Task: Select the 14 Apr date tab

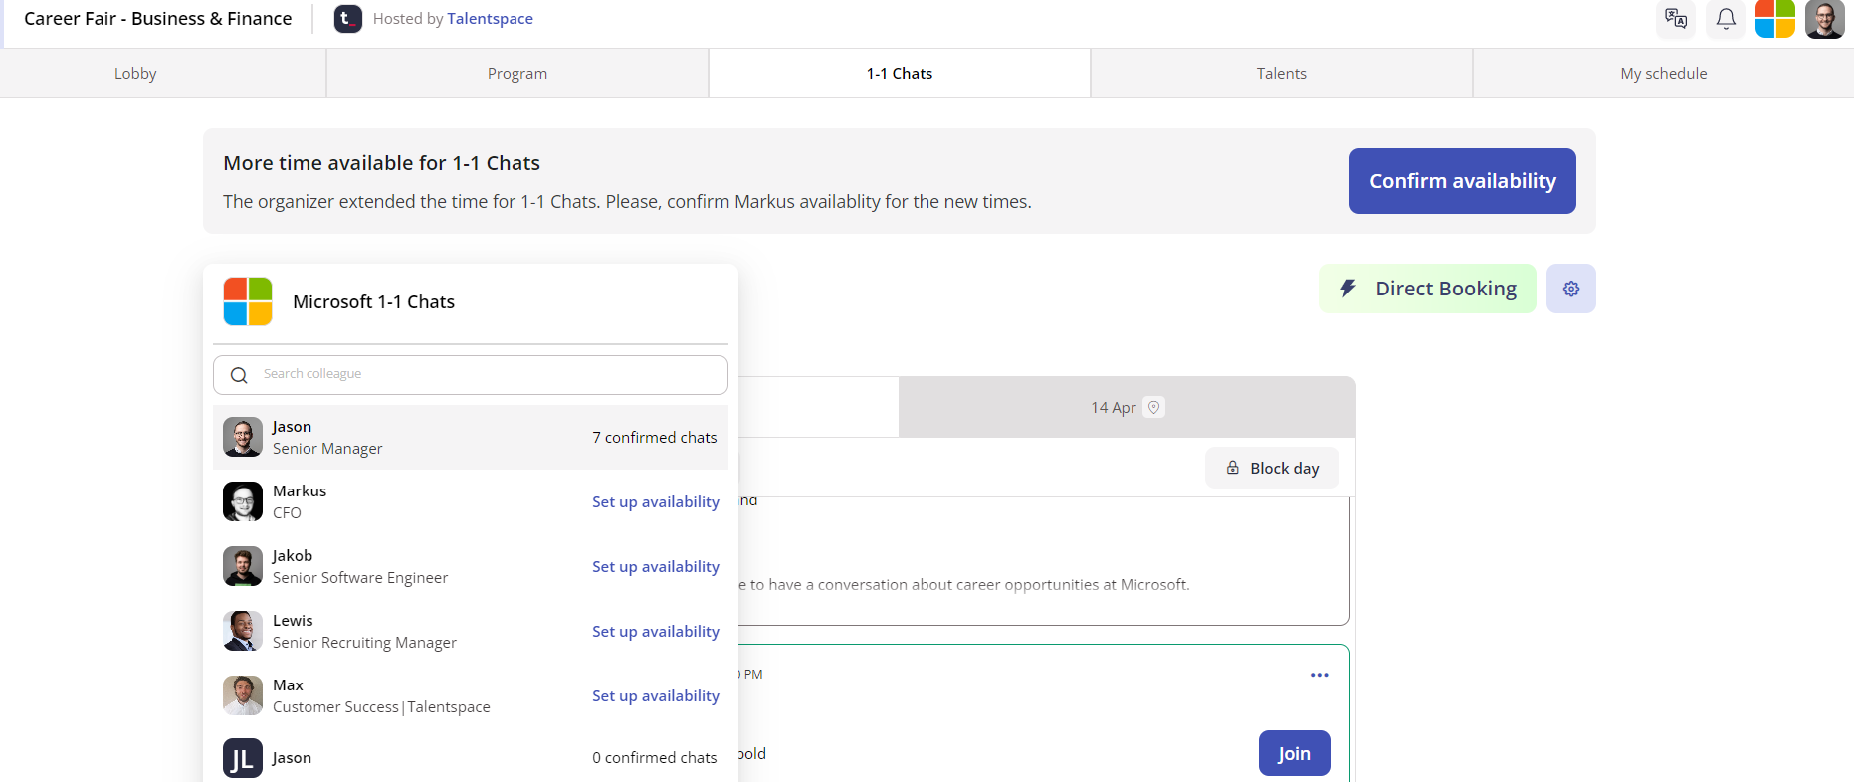Action: point(1127,407)
